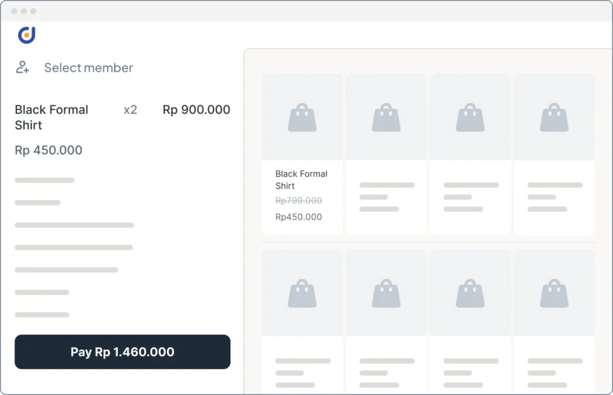Click the strikethrough Rp799.000 original price

[298, 201]
